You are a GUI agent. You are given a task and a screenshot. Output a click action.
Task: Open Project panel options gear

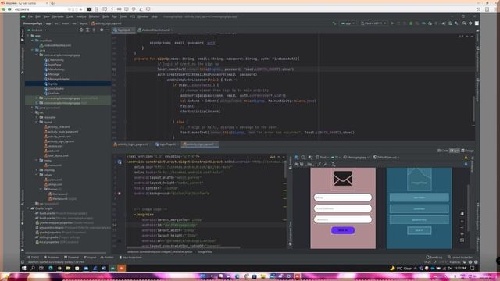(x=102, y=30)
